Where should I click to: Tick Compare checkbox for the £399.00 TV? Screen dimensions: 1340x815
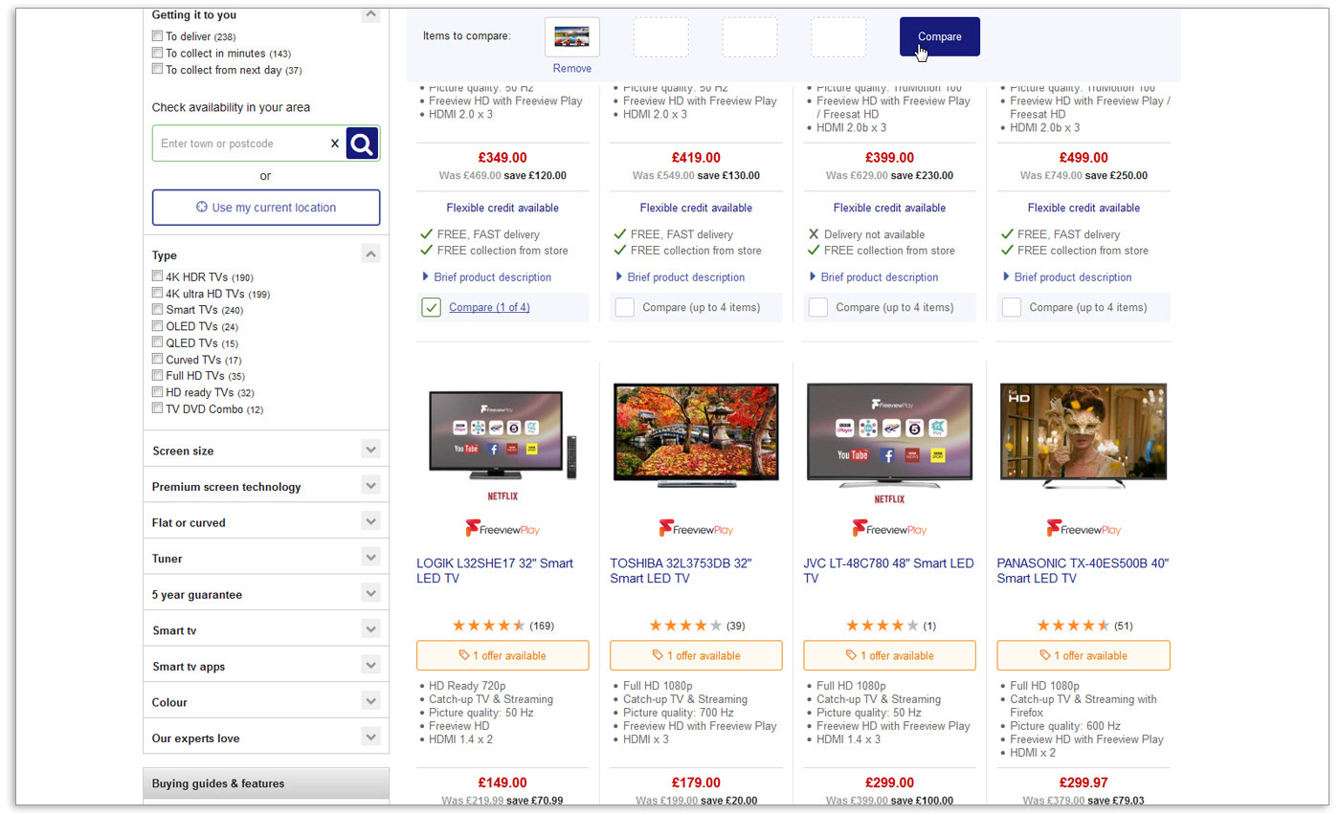[817, 307]
